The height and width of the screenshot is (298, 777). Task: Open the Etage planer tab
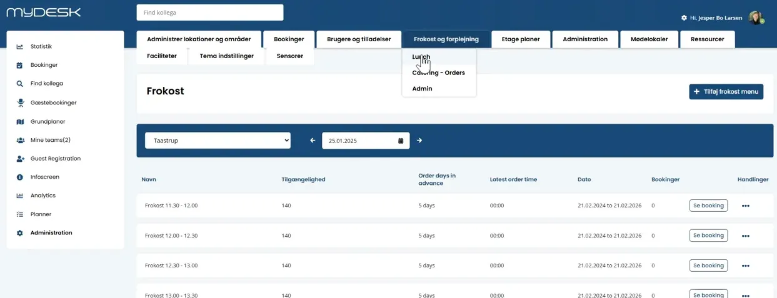[x=521, y=39]
